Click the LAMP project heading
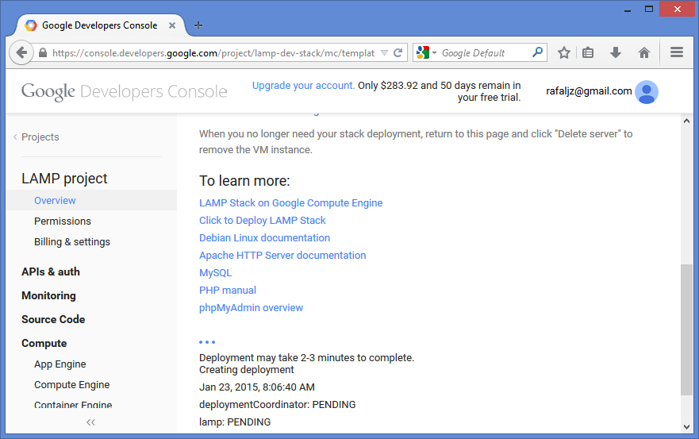This screenshot has width=699, height=439. point(64,179)
